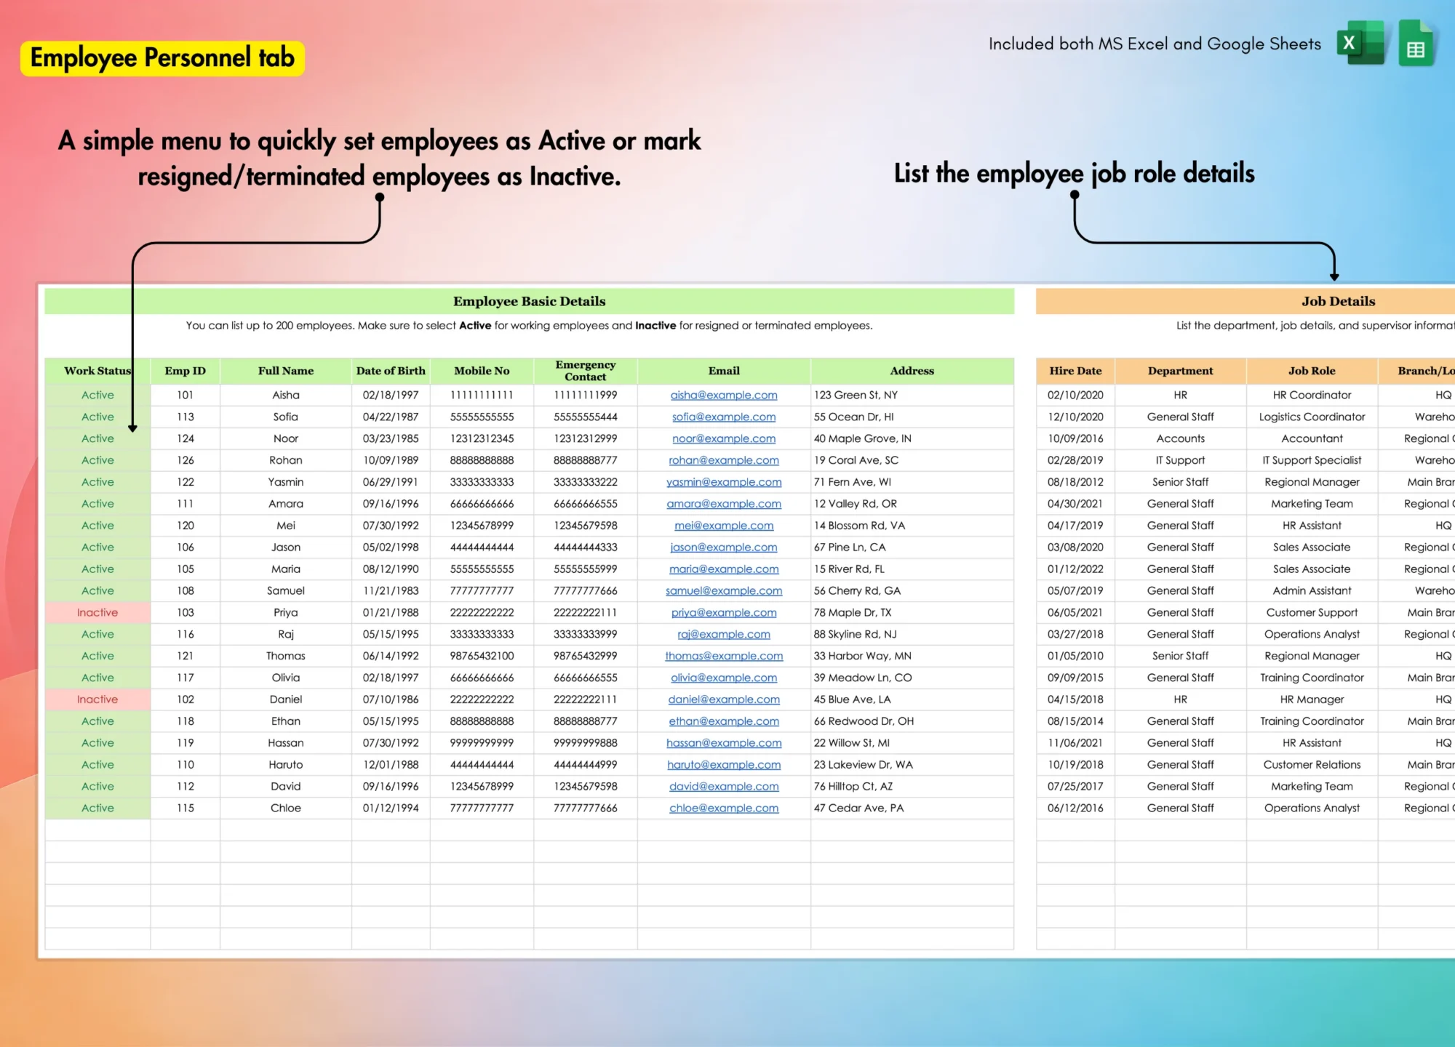
Task: Click hire date 02/10/2020
Action: [x=1075, y=395]
